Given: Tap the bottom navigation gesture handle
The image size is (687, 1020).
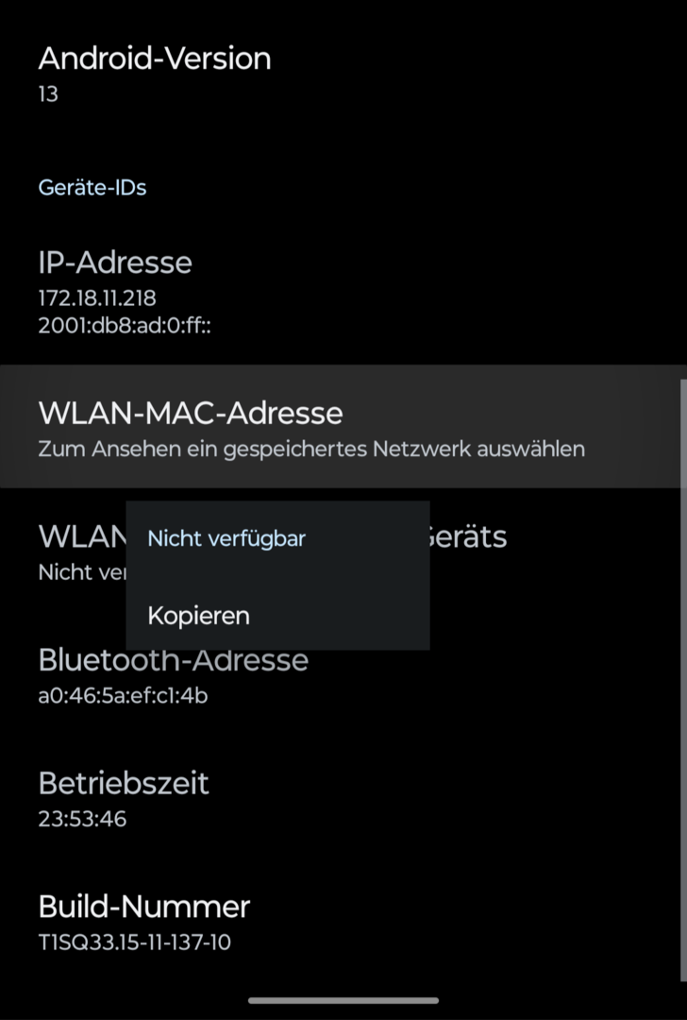Looking at the screenshot, I should click(x=343, y=1000).
